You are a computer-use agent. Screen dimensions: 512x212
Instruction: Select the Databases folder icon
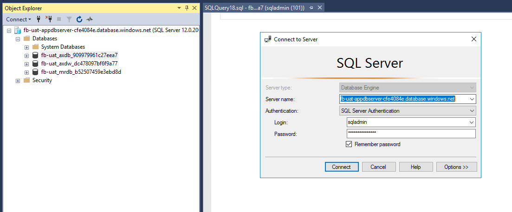click(27, 39)
